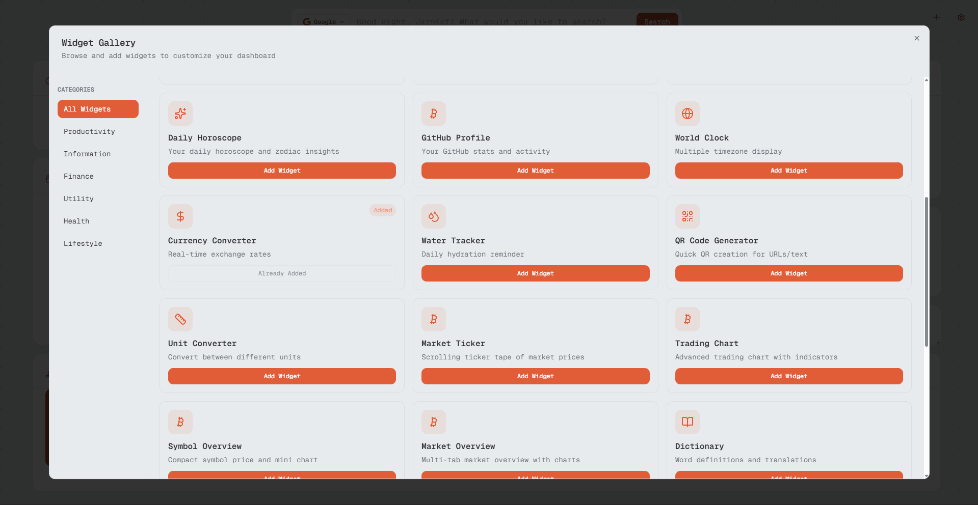
Task: Click the Water Tracker droplet icon
Action: 434,216
